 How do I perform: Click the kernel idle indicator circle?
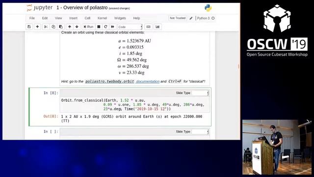click(x=213, y=18)
